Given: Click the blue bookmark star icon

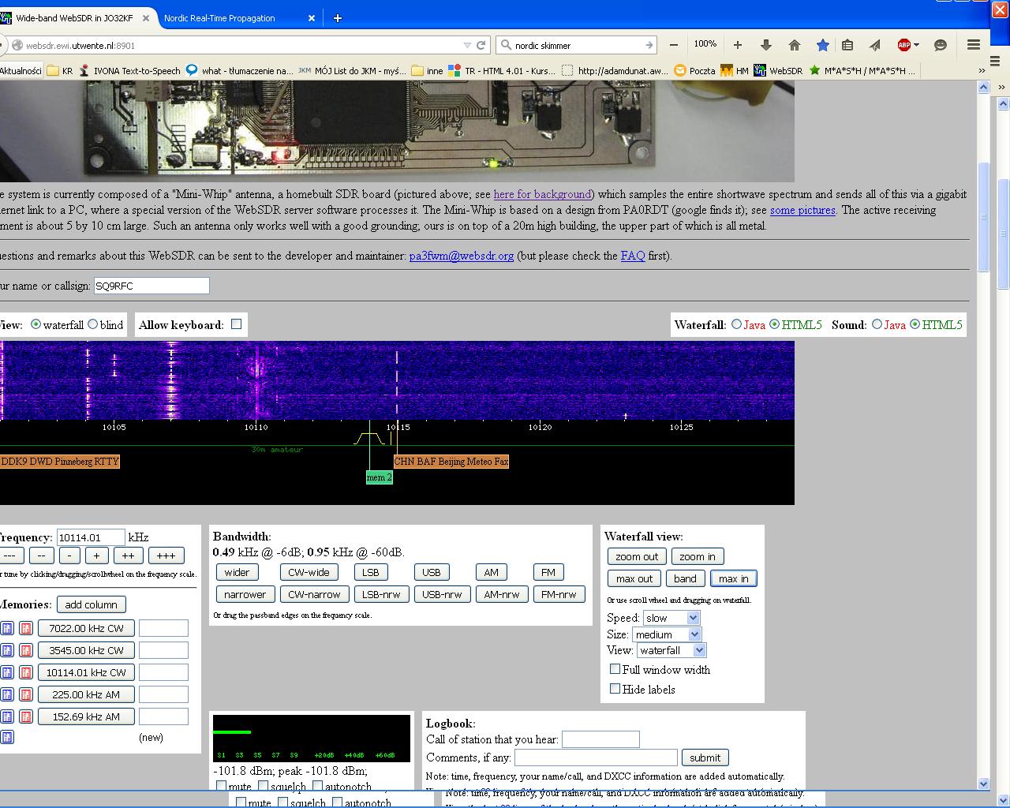Looking at the screenshot, I should pyautogui.click(x=822, y=45).
